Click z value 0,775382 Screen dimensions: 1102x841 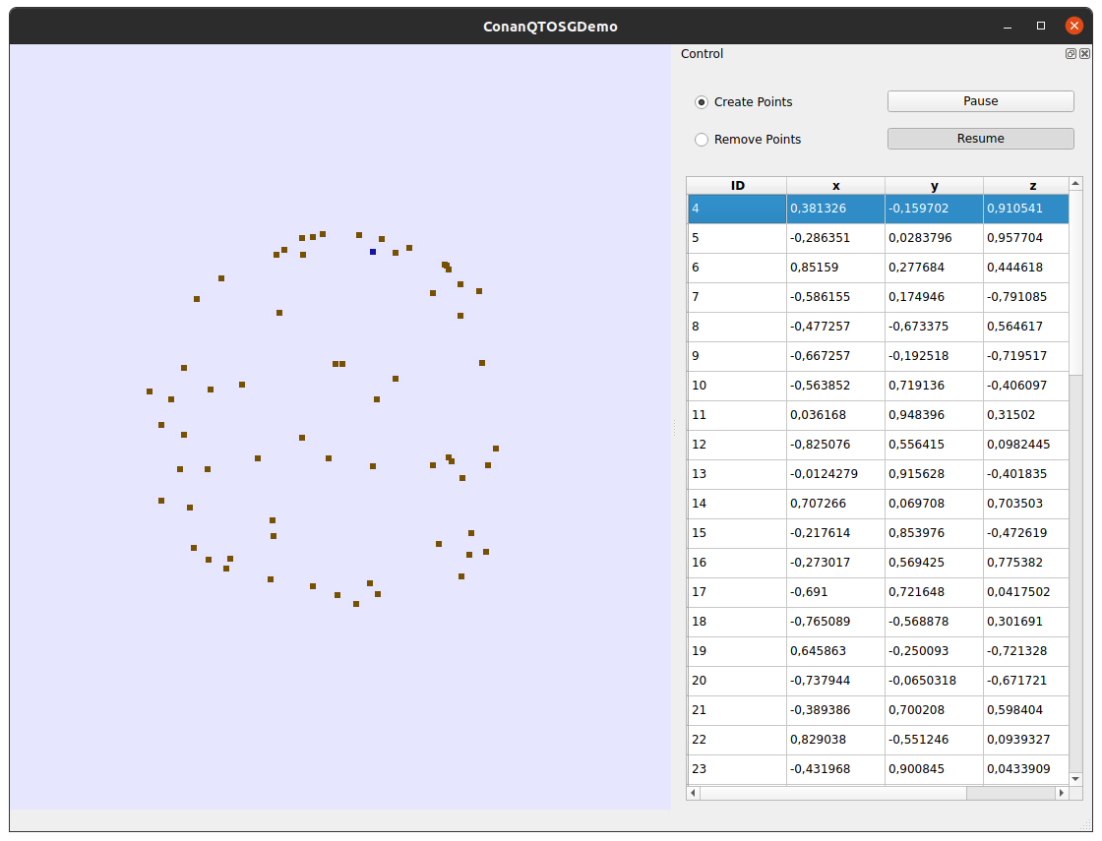click(1026, 563)
